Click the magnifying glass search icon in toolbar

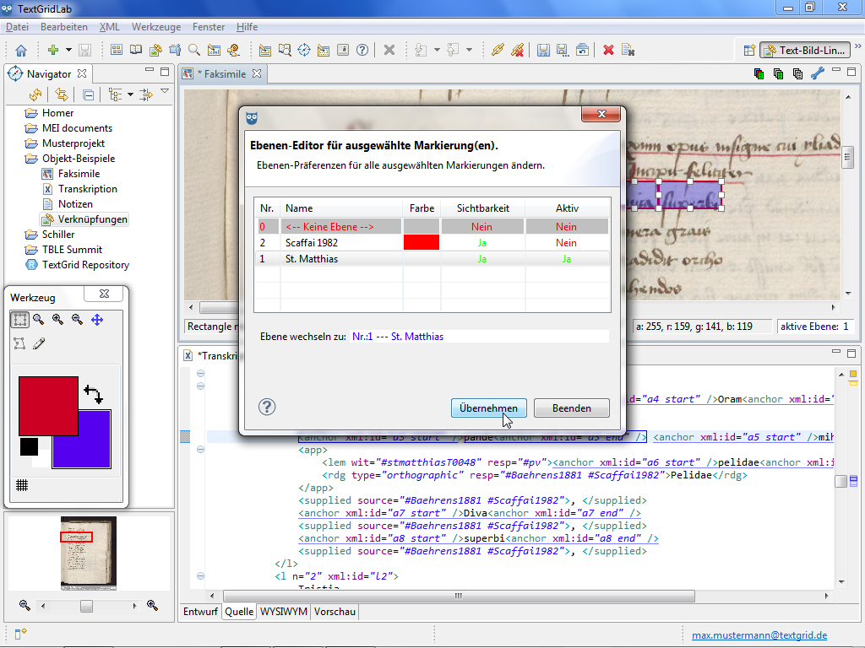(194, 51)
